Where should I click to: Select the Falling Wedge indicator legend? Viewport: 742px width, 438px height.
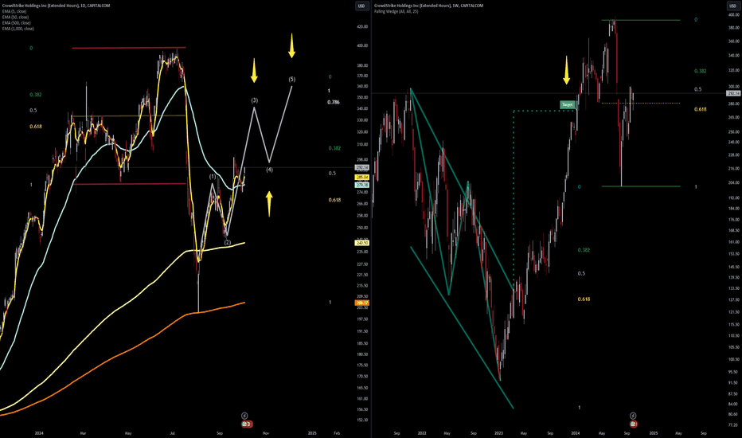396,11
